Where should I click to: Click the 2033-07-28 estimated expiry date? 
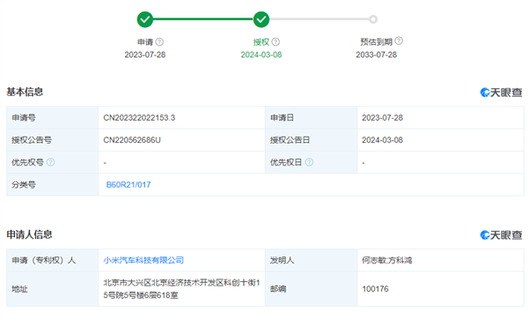pos(376,55)
